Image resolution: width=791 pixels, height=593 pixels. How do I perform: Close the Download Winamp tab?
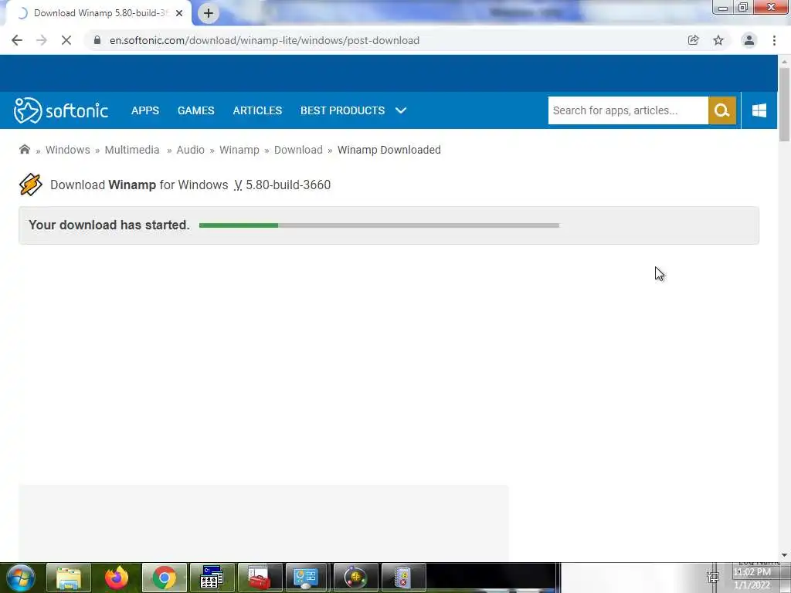click(x=179, y=13)
